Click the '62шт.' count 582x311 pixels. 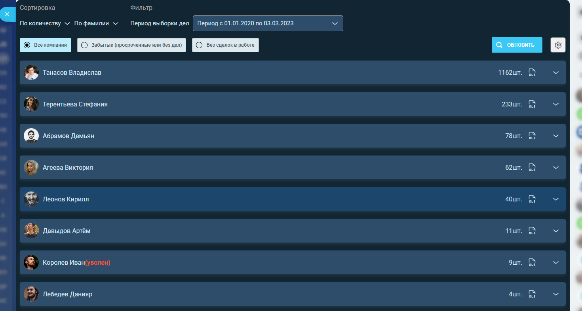(514, 167)
